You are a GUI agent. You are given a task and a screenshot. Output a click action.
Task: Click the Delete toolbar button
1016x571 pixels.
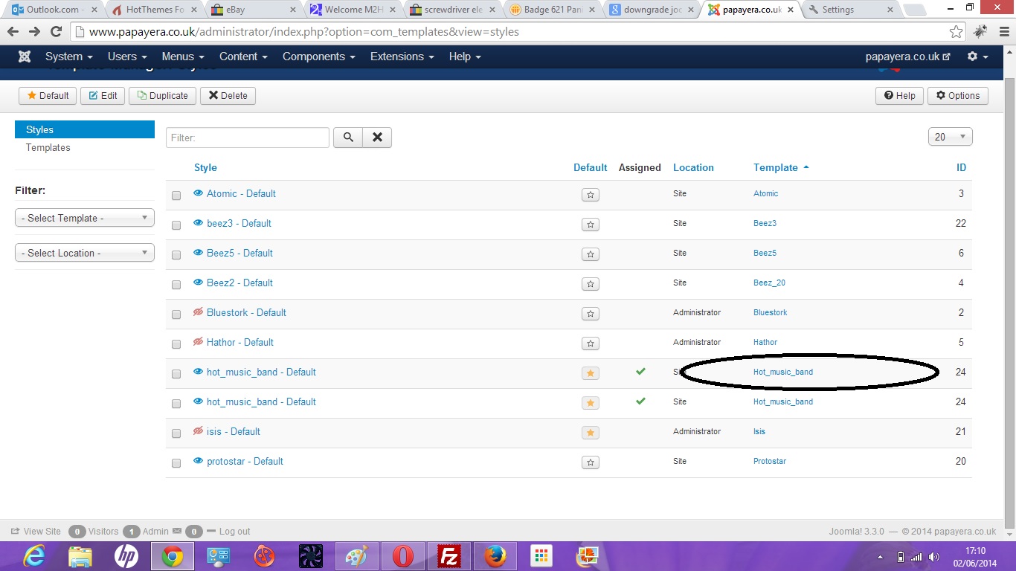point(228,95)
